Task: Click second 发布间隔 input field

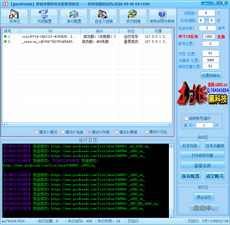Action: (212, 20)
